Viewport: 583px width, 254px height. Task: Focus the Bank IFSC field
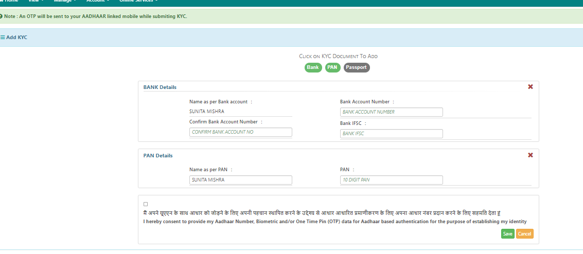(391, 133)
